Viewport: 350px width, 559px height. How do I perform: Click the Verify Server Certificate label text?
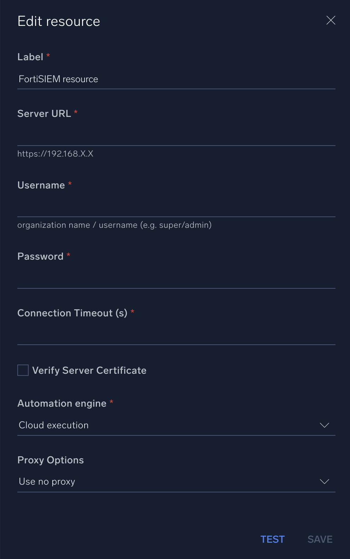tap(89, 370)
